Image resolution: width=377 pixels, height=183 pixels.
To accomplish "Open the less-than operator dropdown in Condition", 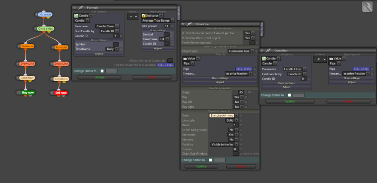I will point(320,59).
